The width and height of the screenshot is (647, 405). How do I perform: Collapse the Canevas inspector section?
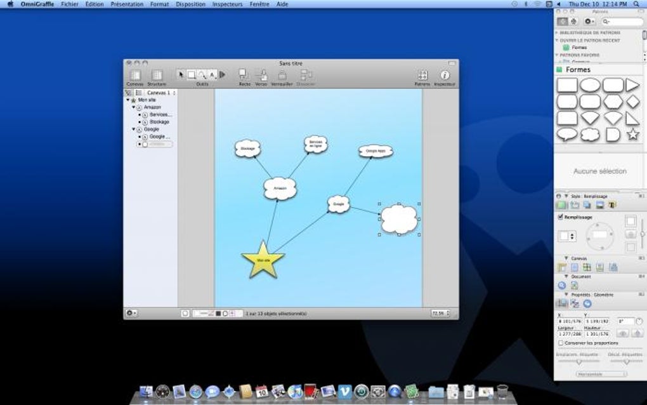pos(566,258)
